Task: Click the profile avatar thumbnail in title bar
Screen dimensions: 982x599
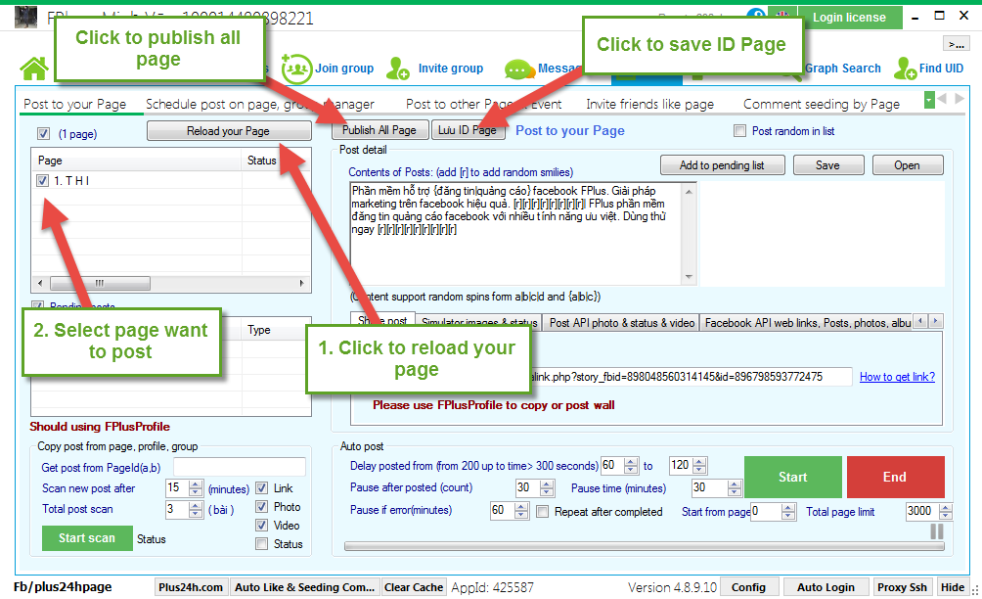Action: [25, 17]
